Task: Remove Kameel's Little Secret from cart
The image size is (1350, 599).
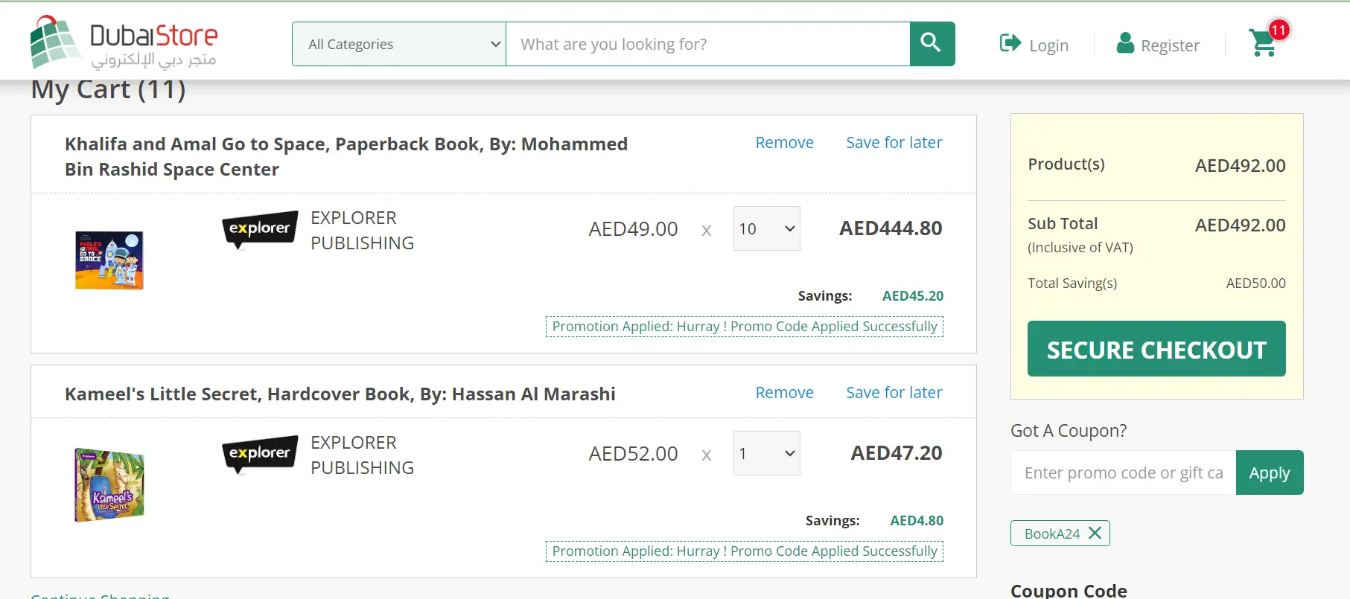Action: tap(784, 392)
